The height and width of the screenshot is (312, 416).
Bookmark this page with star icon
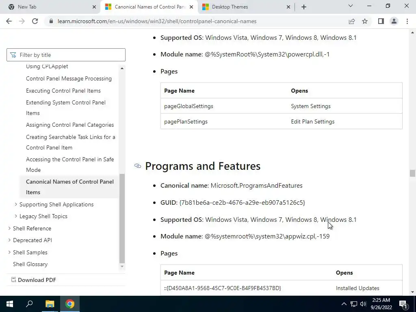point(365,21)
